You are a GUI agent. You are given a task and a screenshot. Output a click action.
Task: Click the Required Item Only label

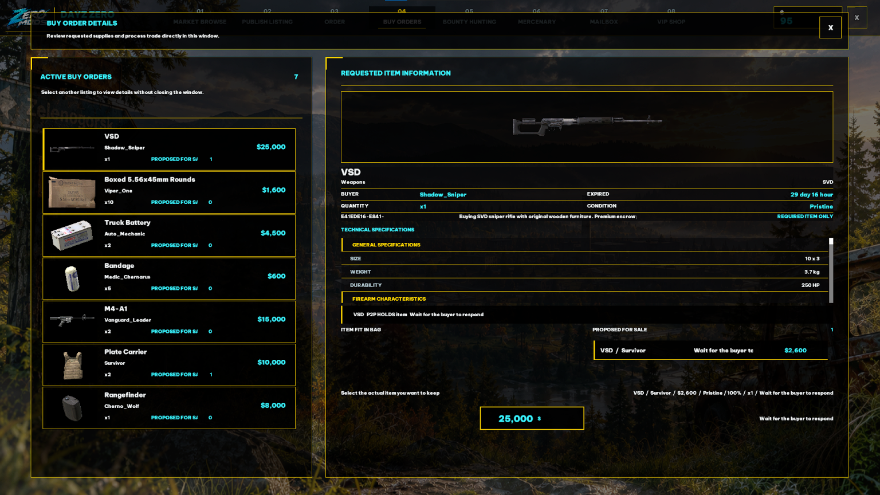pyautogui.click(x=805, y=217)
